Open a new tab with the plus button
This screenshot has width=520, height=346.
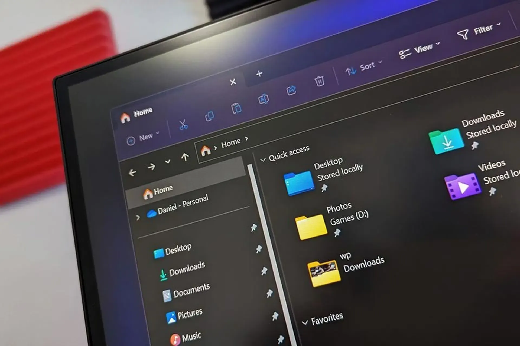(259, 74)
